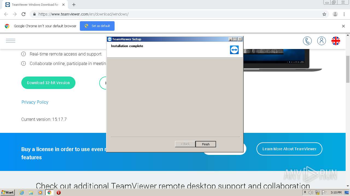Click the phone contact icon

point(307,41)
